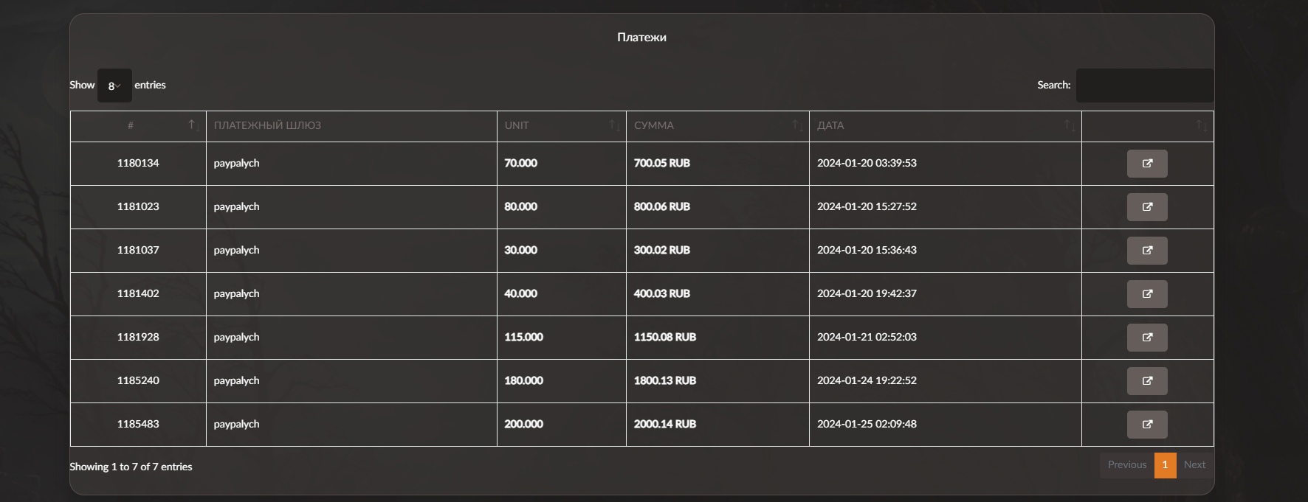Select the 2000.14 RUB amount cell
This screenshot has width=1308, height=502.
point(665,425)
